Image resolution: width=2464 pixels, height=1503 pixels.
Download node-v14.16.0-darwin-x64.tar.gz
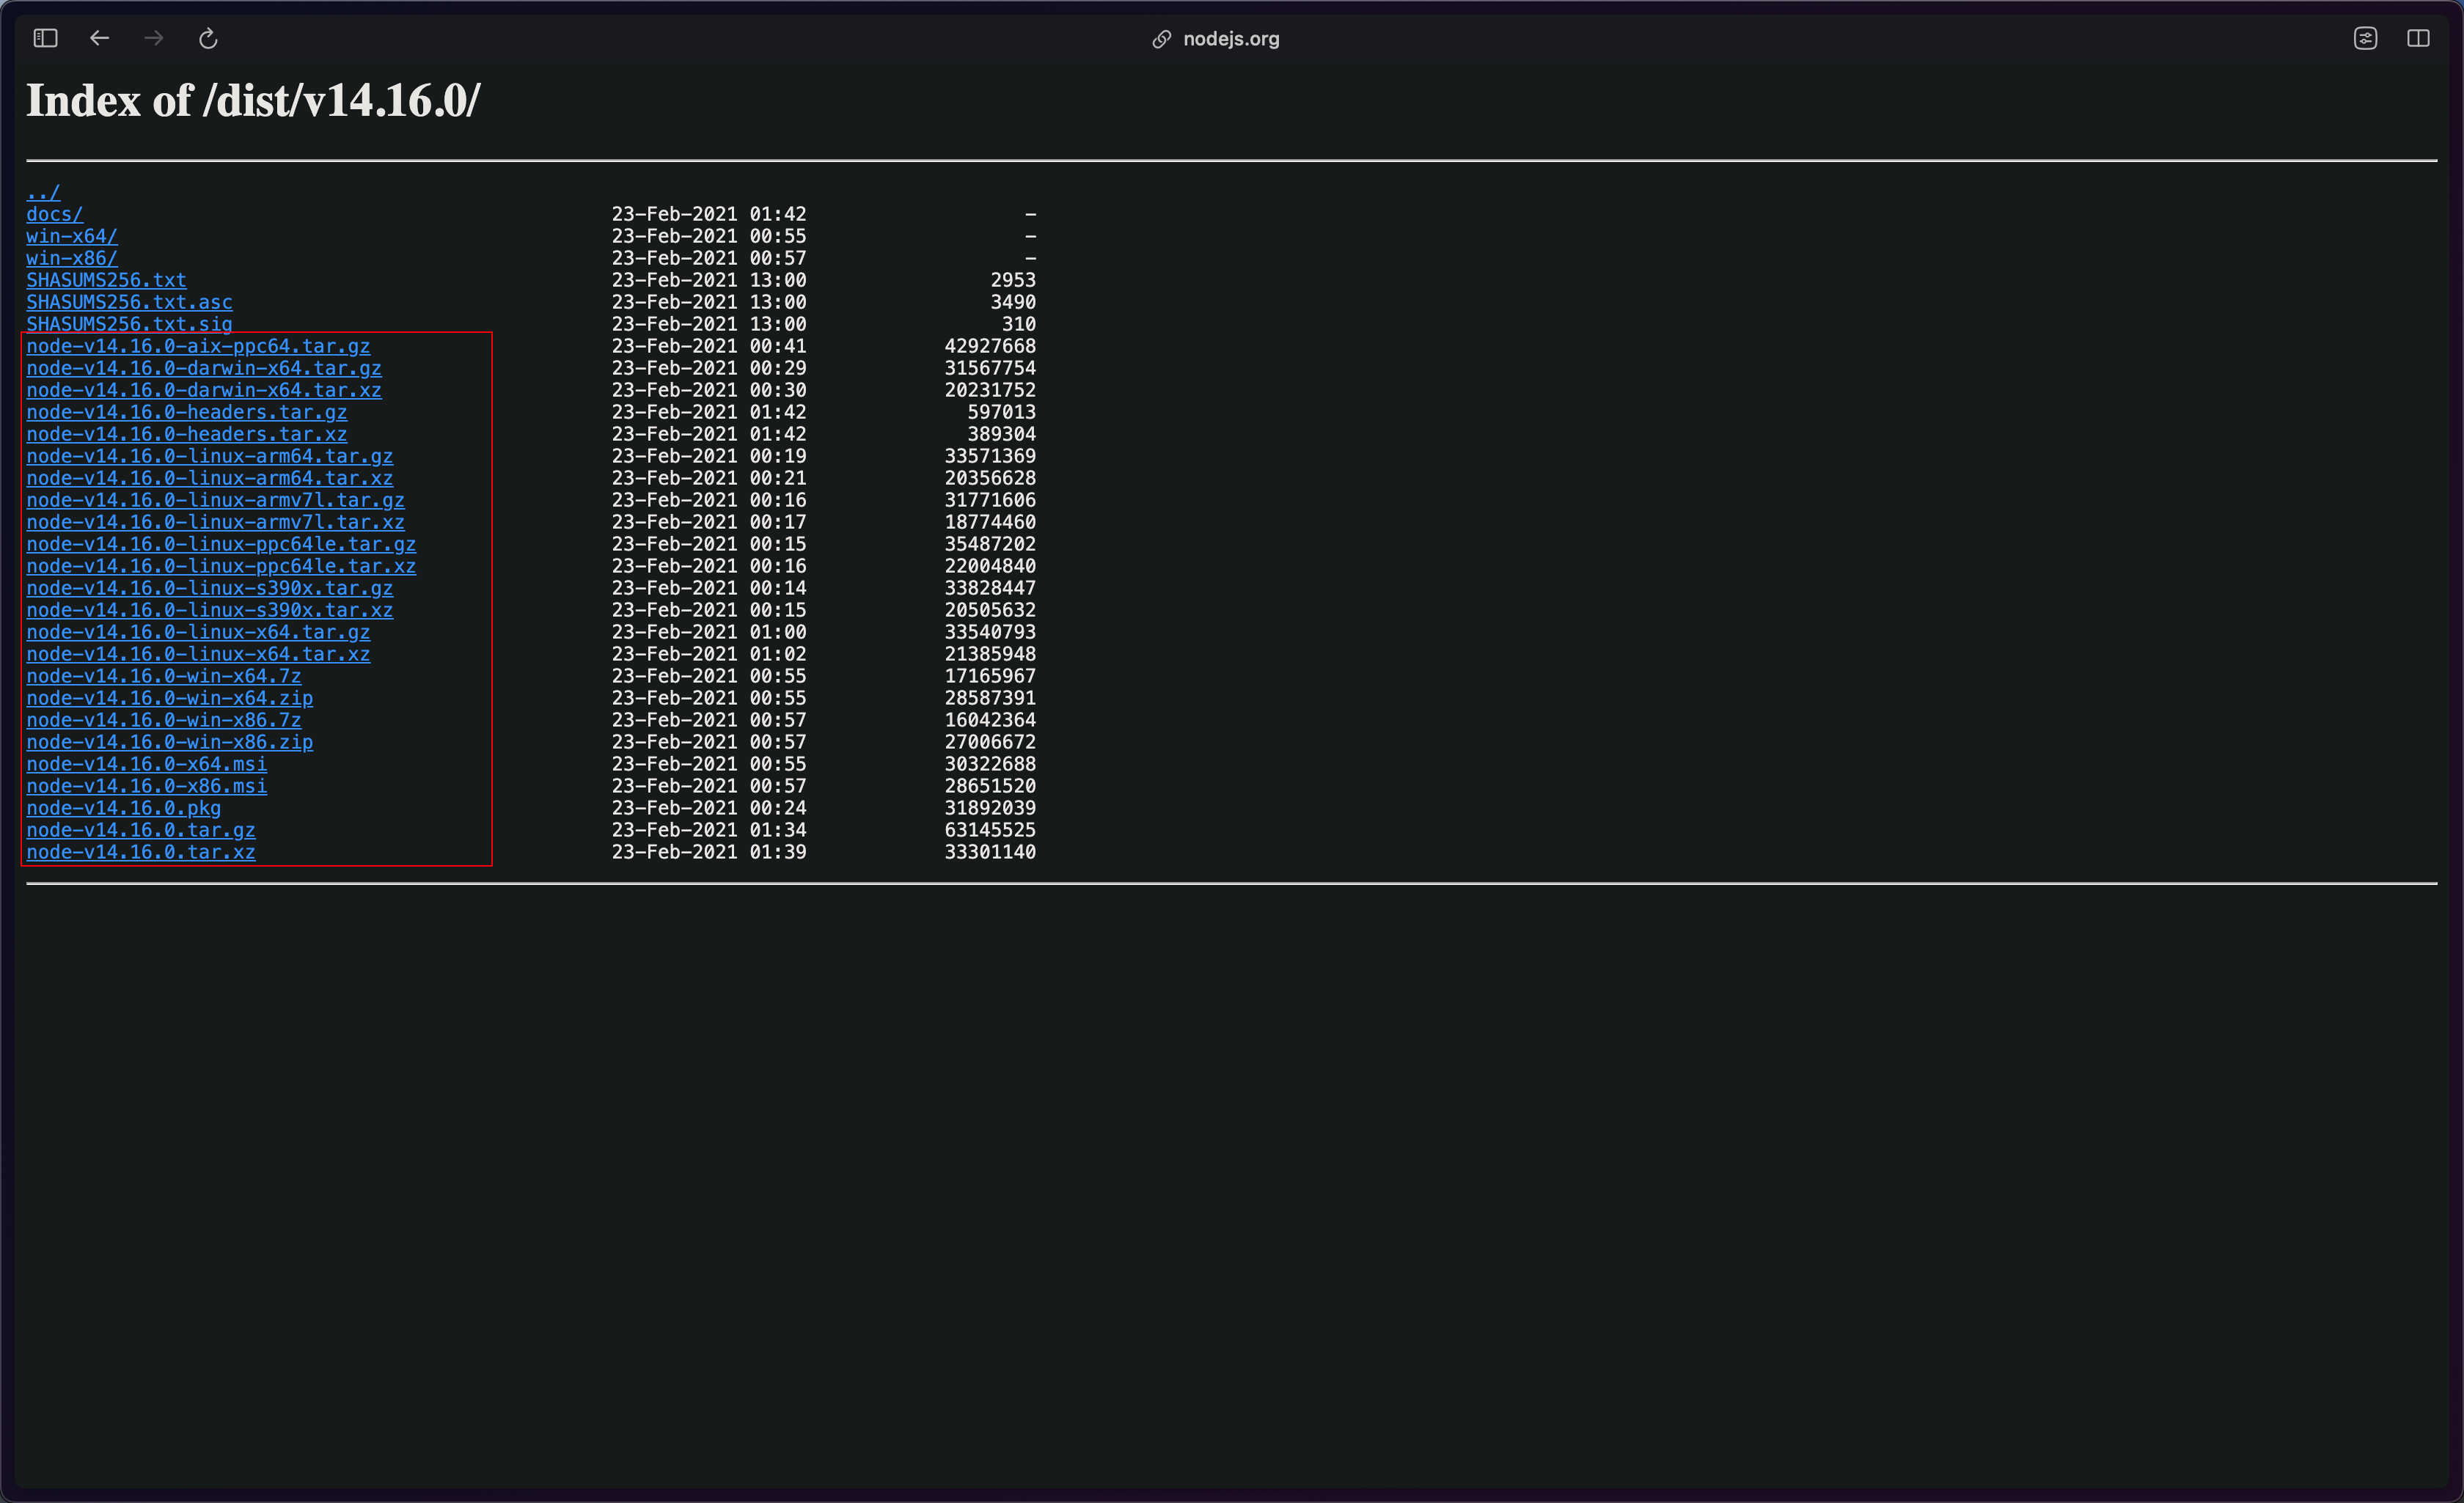point(203,368)
